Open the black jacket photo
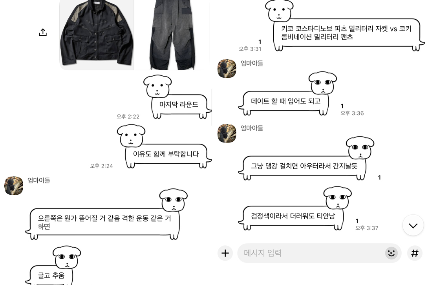The image size is (428, 285). tap(97, 35)
